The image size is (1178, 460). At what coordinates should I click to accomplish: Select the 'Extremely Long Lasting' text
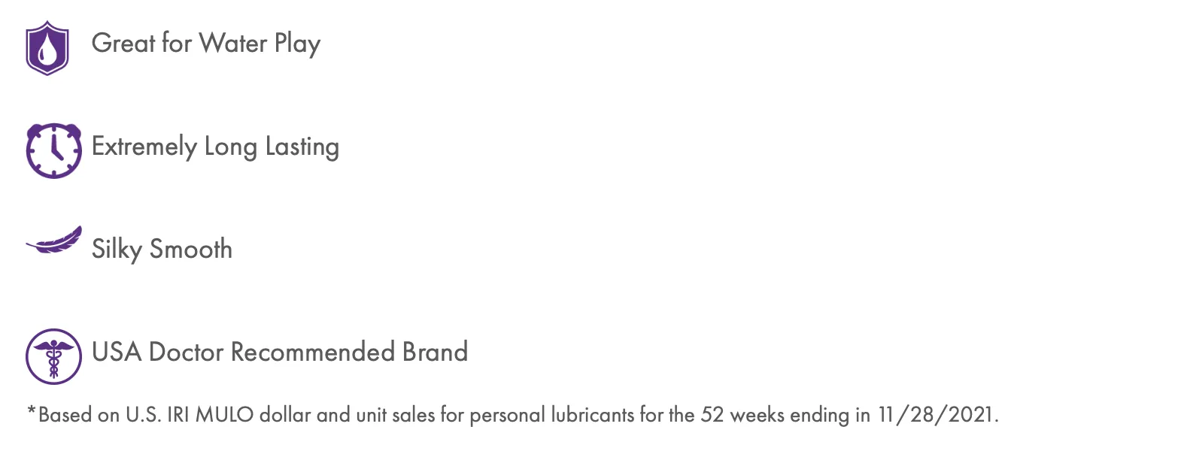coord(215,147)
